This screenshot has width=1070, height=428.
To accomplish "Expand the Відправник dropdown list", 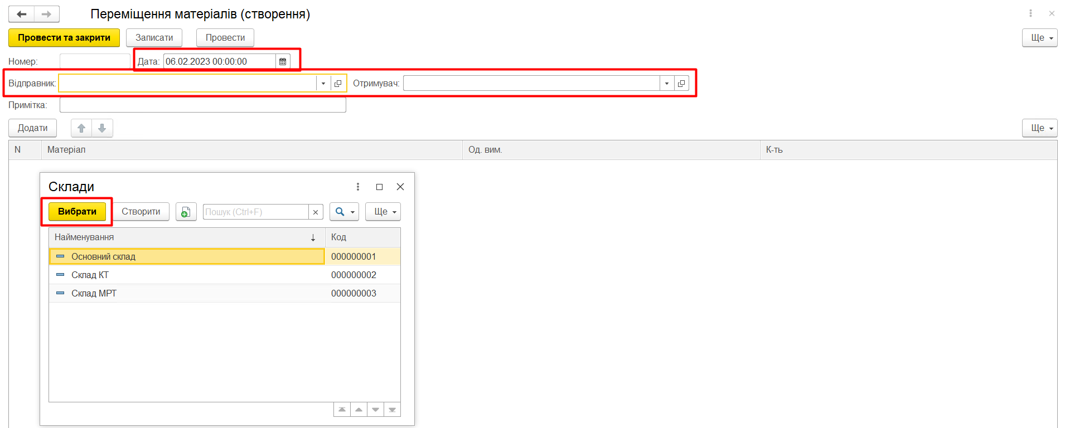I will pos(323,83).
